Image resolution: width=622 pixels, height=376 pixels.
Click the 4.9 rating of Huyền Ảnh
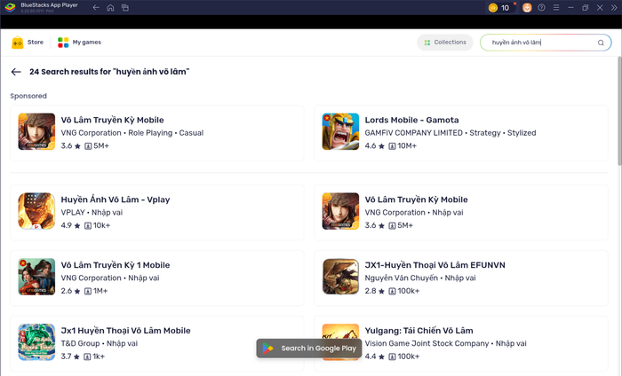click(67, 225)
